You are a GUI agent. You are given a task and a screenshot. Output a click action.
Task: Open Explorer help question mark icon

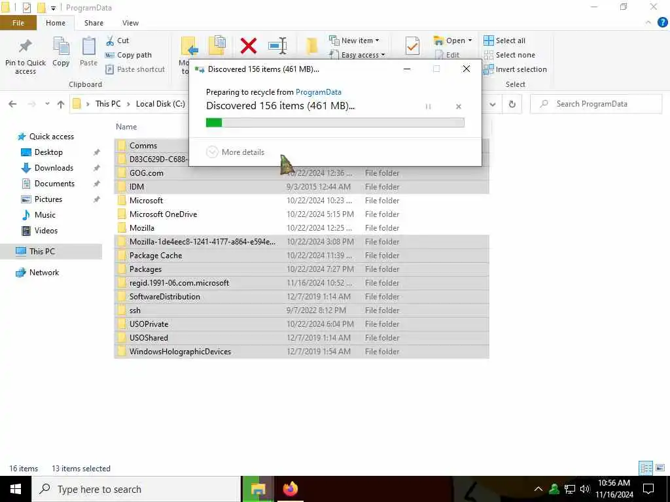click(x=662, y=23)
